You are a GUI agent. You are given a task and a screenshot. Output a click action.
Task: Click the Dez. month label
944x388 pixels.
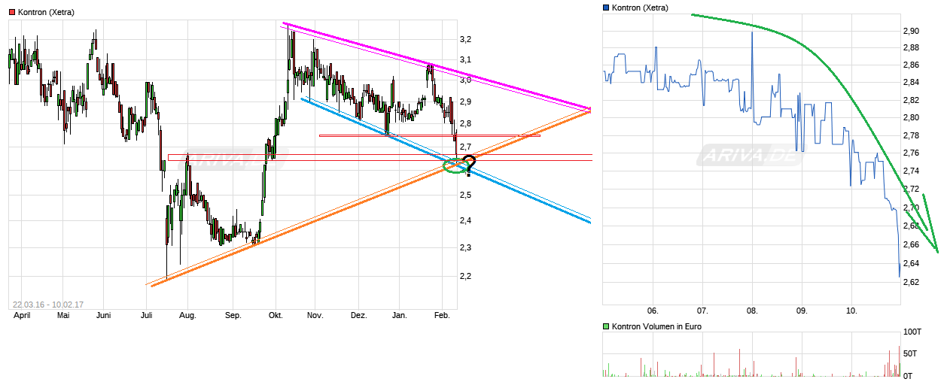click(359, 316)
